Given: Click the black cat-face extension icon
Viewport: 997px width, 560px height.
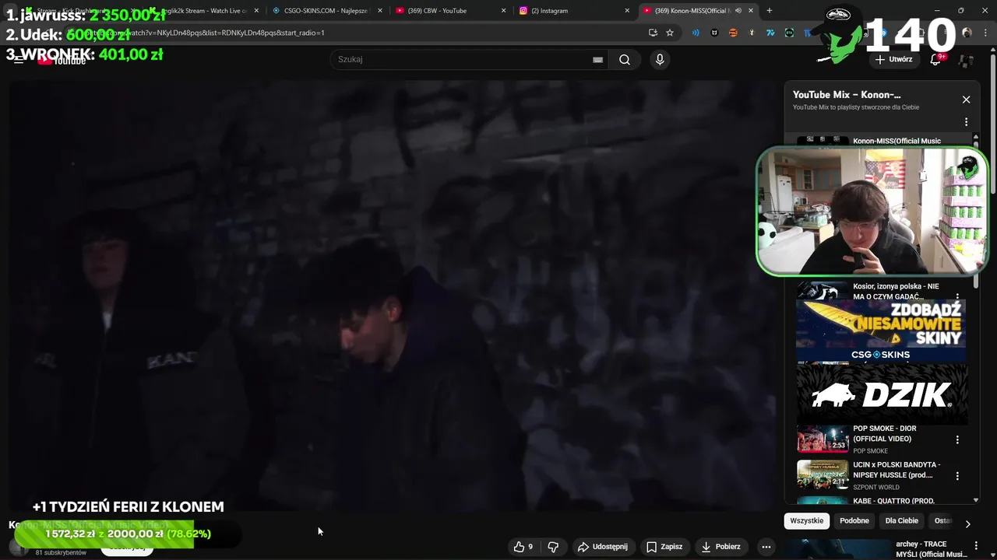Looking at the screenshot, I should (x=714, y=33).
